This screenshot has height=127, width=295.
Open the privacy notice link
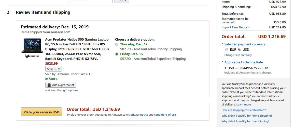click(x=139, y=115)
